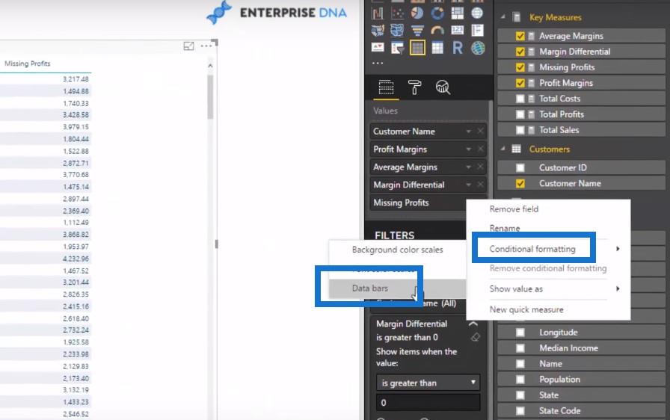Click the Focus mode icon on table
This screenshot has width=670, height=420.
[189, 46]
